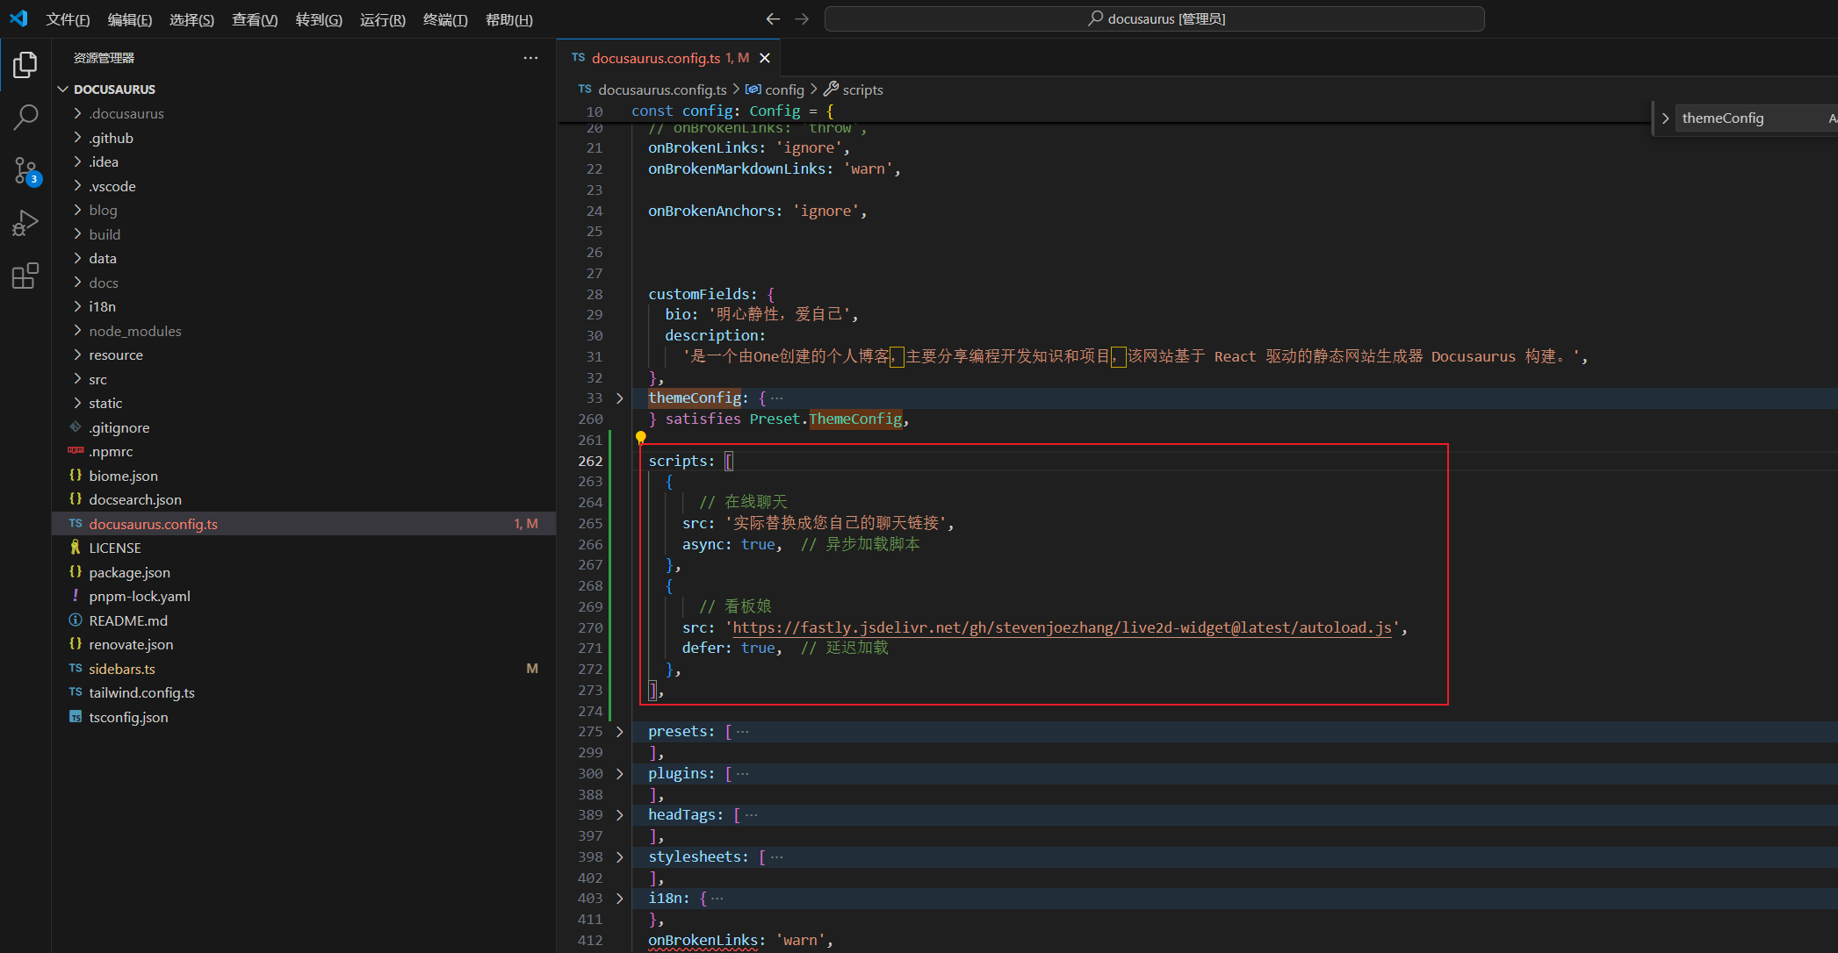This screenshot has width=1838, height=953.
Task: Expand the i18n folder in explorer
Action: 304,306
